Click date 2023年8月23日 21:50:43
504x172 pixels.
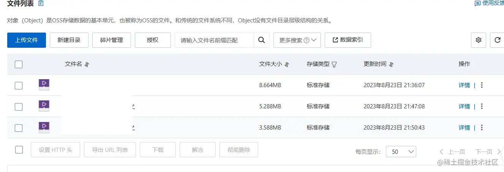394,128
